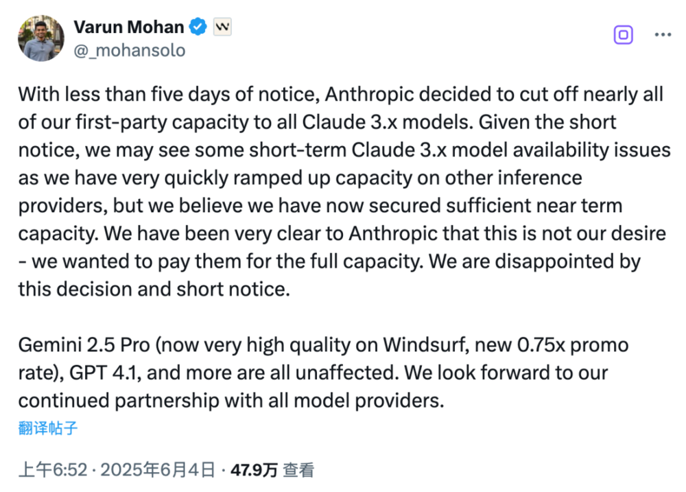Translate the post via 翻译帖子 link
Image resolution: width=686 pixels, height=492 pixels.
(x=48, y=429)
